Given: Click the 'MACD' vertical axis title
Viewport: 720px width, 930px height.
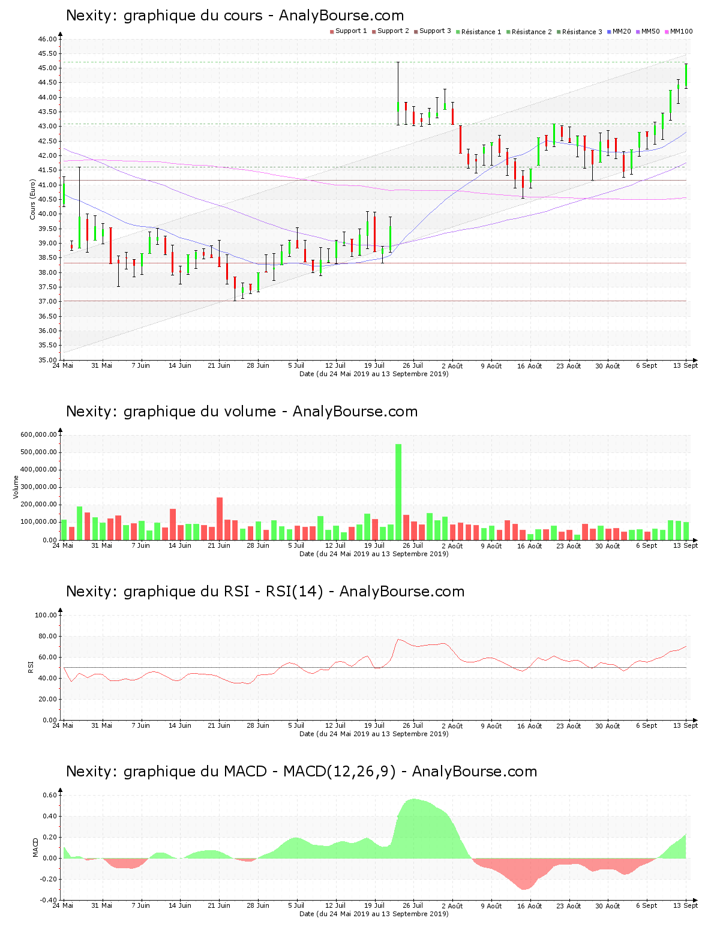Looking at the screenshot, I should point(35,847).
